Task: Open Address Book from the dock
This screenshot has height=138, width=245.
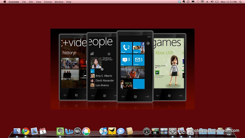Action: coord(129,131)
